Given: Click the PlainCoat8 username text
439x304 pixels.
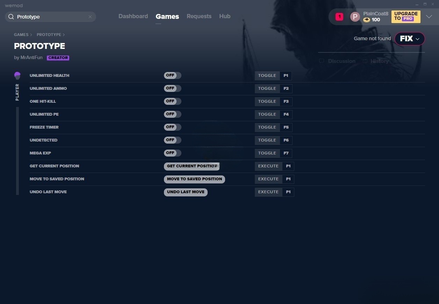Looking at the screenshot, I should pyautogui.click(x=376, y=14).
